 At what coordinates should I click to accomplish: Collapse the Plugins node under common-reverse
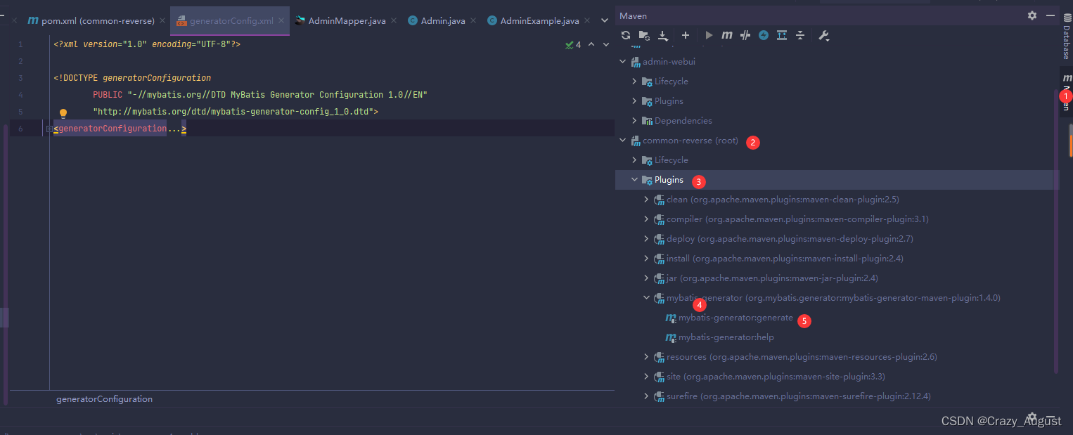(x=634, y=179)
